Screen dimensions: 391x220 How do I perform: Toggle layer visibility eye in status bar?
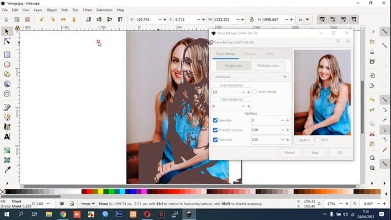point(62,204)
